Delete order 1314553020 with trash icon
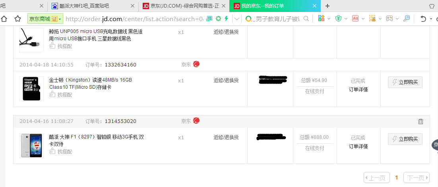This screenshot has height=187, width=438. [x=421, y=121]
